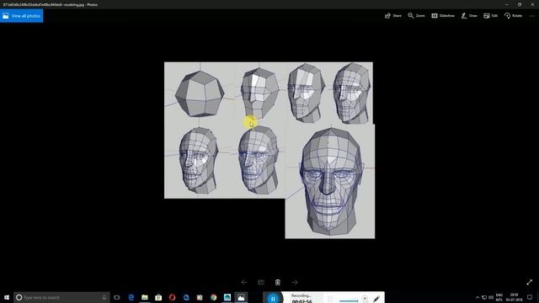
Task: Select the recorder's pencil annotation tool
Action: click(376, 299)
